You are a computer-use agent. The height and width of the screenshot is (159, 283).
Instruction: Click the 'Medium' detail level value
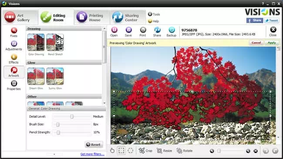pyautogui.click(x=98, y=116)
